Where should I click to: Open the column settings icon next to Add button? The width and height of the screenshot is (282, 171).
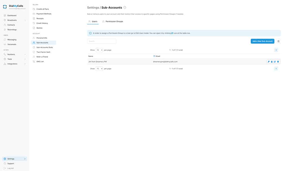[279, 41]
